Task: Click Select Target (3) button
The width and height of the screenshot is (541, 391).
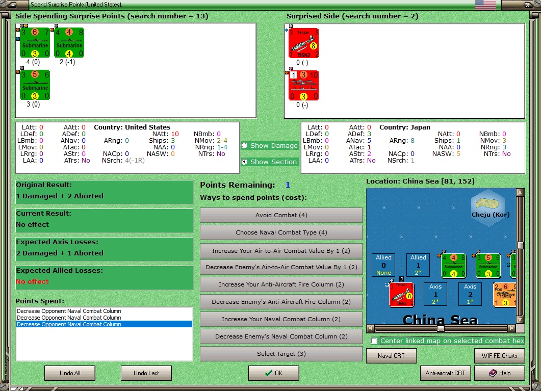Action: 281,354
